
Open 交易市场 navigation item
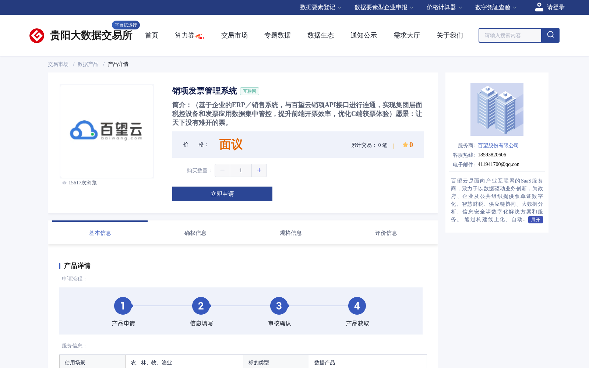coord(234,35)
